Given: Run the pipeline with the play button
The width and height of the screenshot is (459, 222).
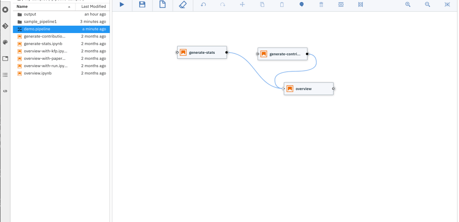Looking at the screenshot, I should (122, 4).
